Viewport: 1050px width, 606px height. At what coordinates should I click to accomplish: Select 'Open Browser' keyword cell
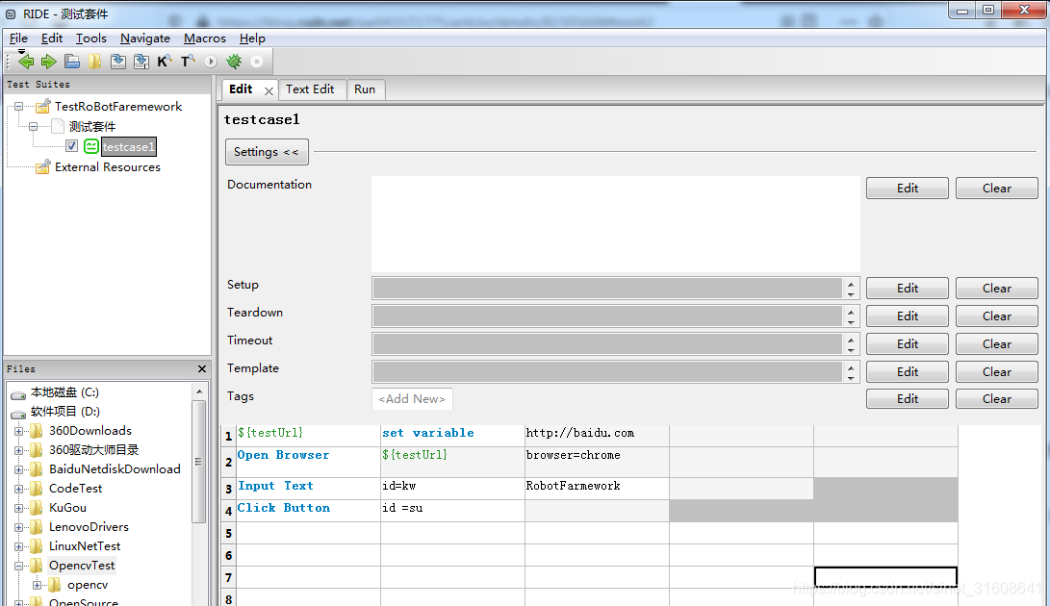click(x=308, y=462)
